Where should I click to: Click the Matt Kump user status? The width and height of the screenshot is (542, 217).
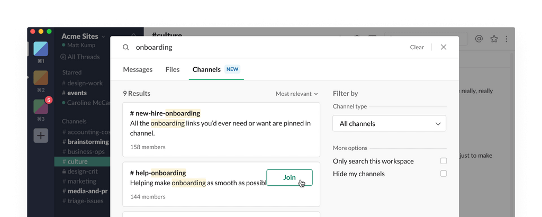(78, 46)
